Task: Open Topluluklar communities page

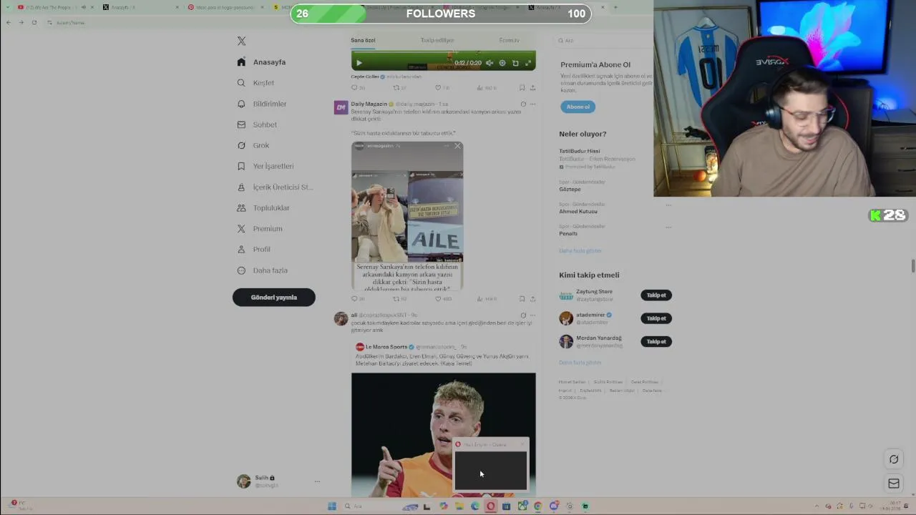Action: [263, 208]
